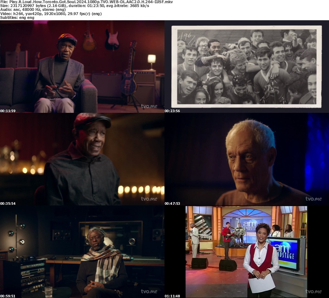Click tvo.me watermark in the first thumbnail
Viewport: 329px width, 298px height.
pyautogui.click(x=149, y=106)
